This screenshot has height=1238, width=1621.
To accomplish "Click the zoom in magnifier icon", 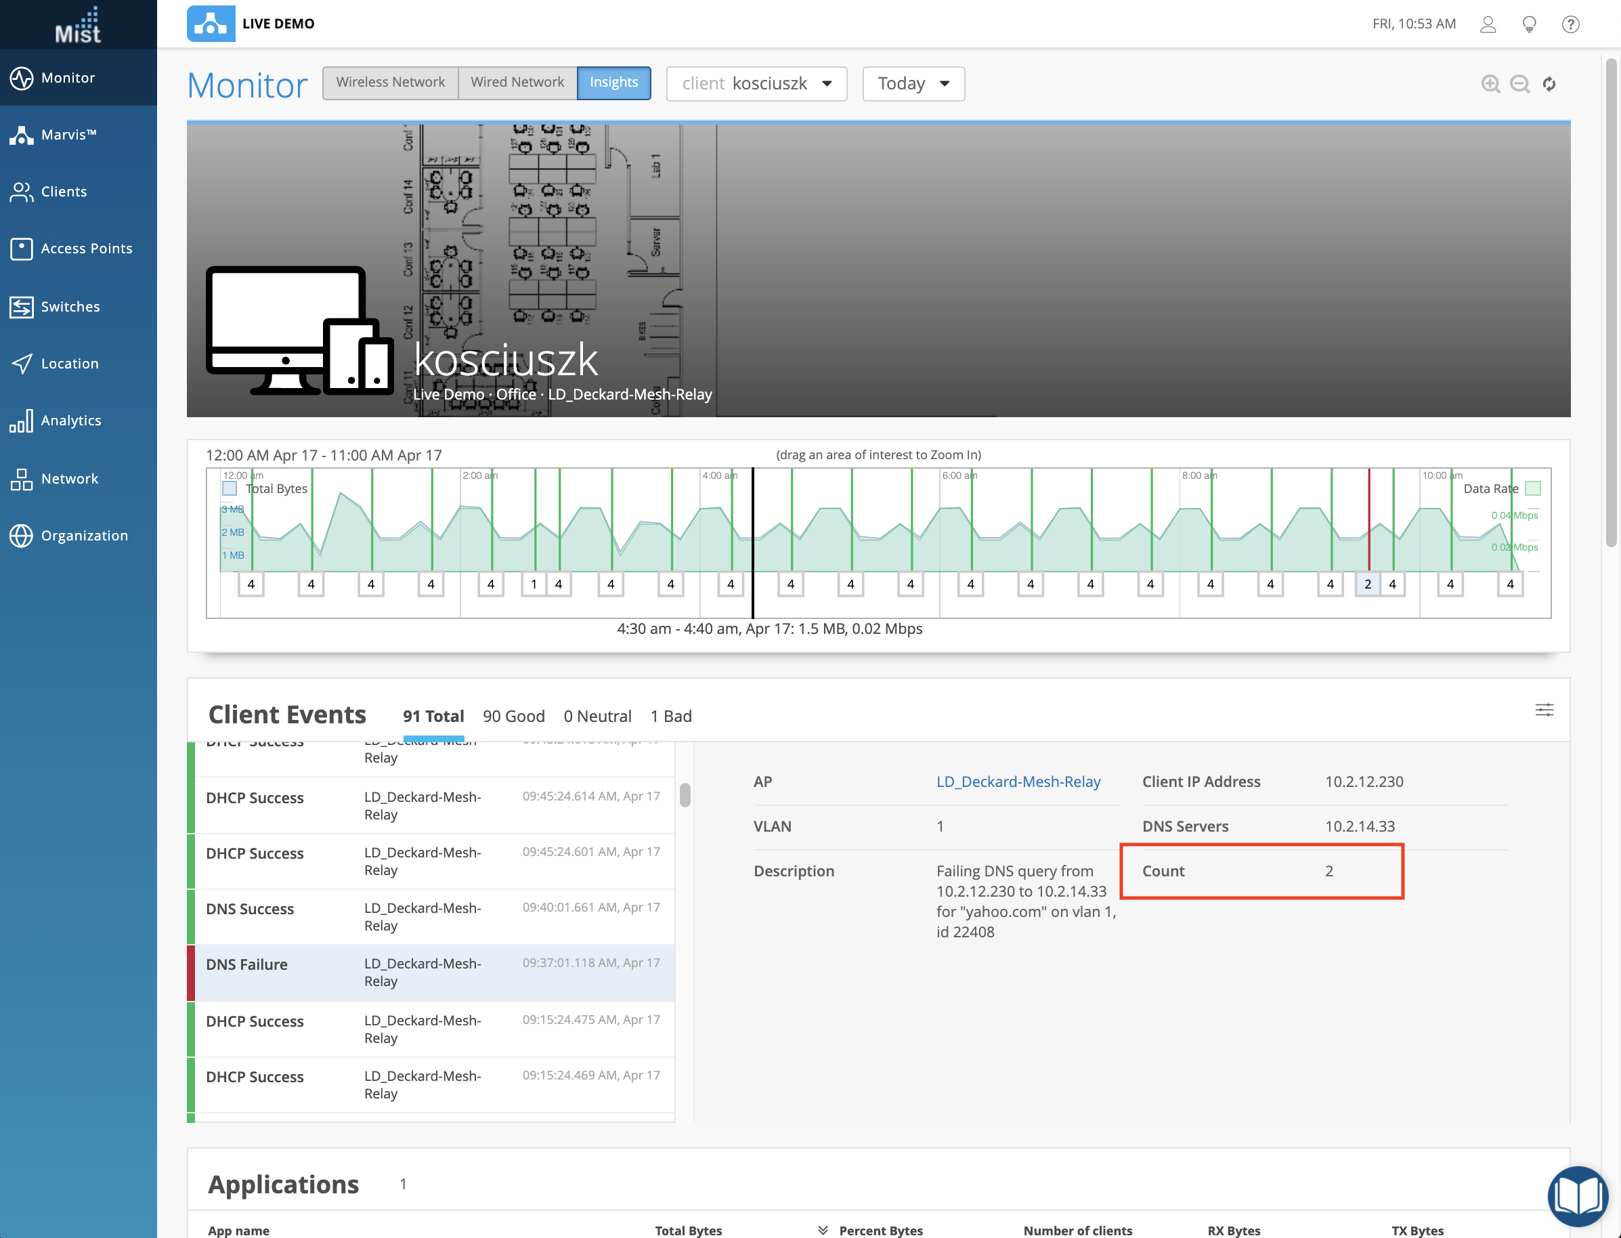I will tap(1490, 84).
